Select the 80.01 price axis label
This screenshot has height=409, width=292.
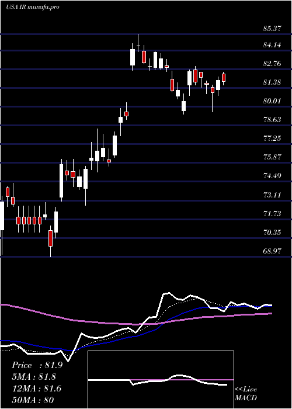(x=272, y=101)
